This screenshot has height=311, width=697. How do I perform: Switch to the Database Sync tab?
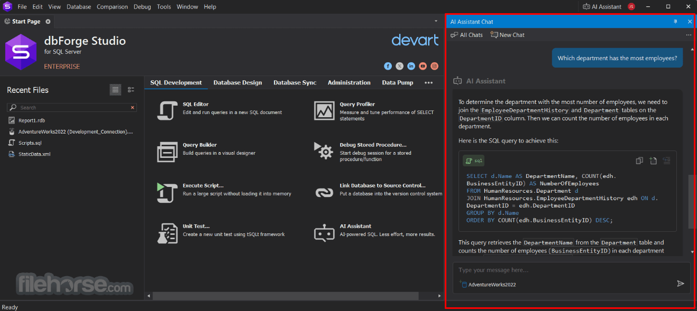point(295,83)
